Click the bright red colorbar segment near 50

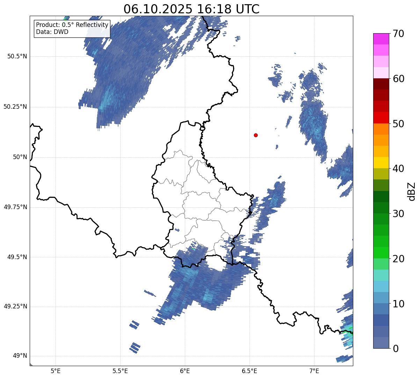pyautogui.click(x=381, y=118)
